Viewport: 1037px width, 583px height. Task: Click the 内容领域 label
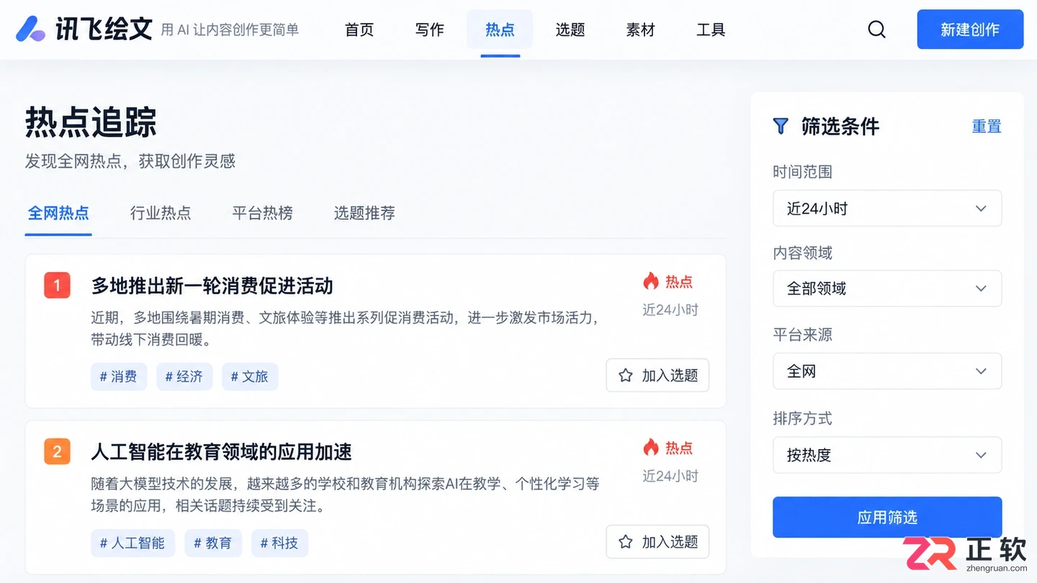(802, 253)
